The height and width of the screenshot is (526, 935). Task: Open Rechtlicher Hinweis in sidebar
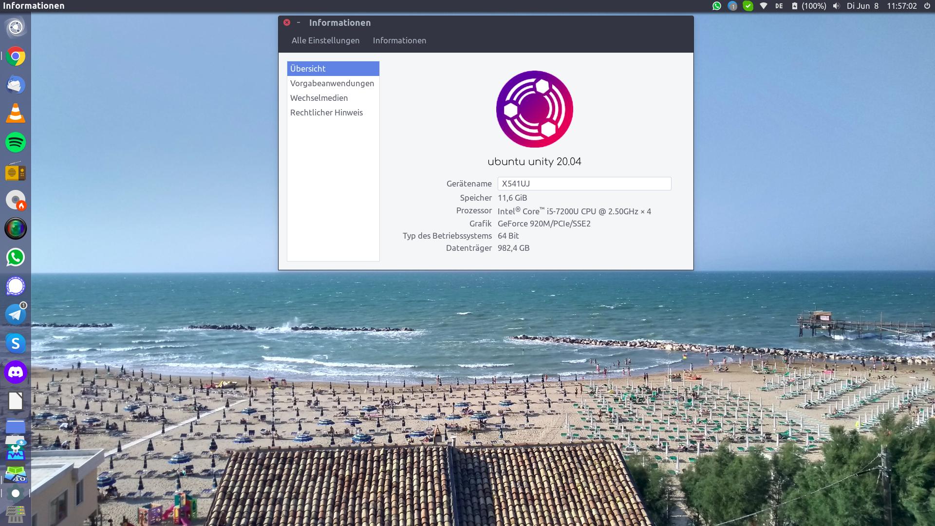pyautogui.click(x=326, y=113)
